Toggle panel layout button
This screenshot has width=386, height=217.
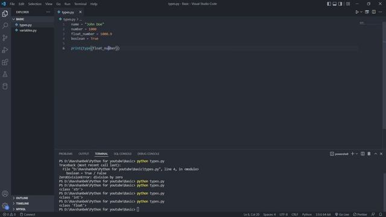[x=335, y=4]
